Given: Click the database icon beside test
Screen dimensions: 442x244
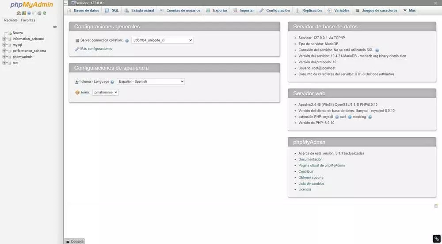Looking at the screenshot, I should point(9,63).
